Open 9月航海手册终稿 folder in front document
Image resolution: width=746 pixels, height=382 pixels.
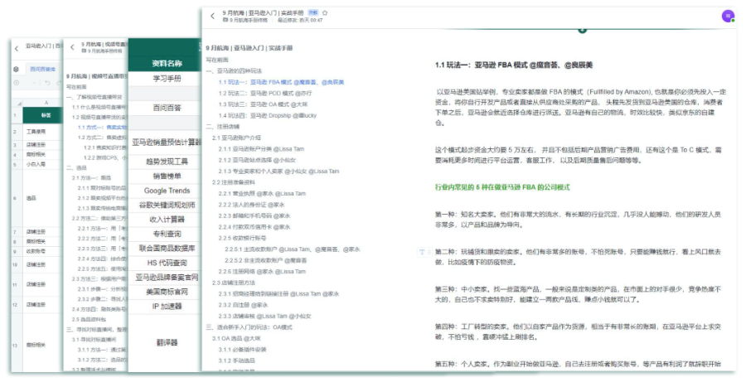245,20
